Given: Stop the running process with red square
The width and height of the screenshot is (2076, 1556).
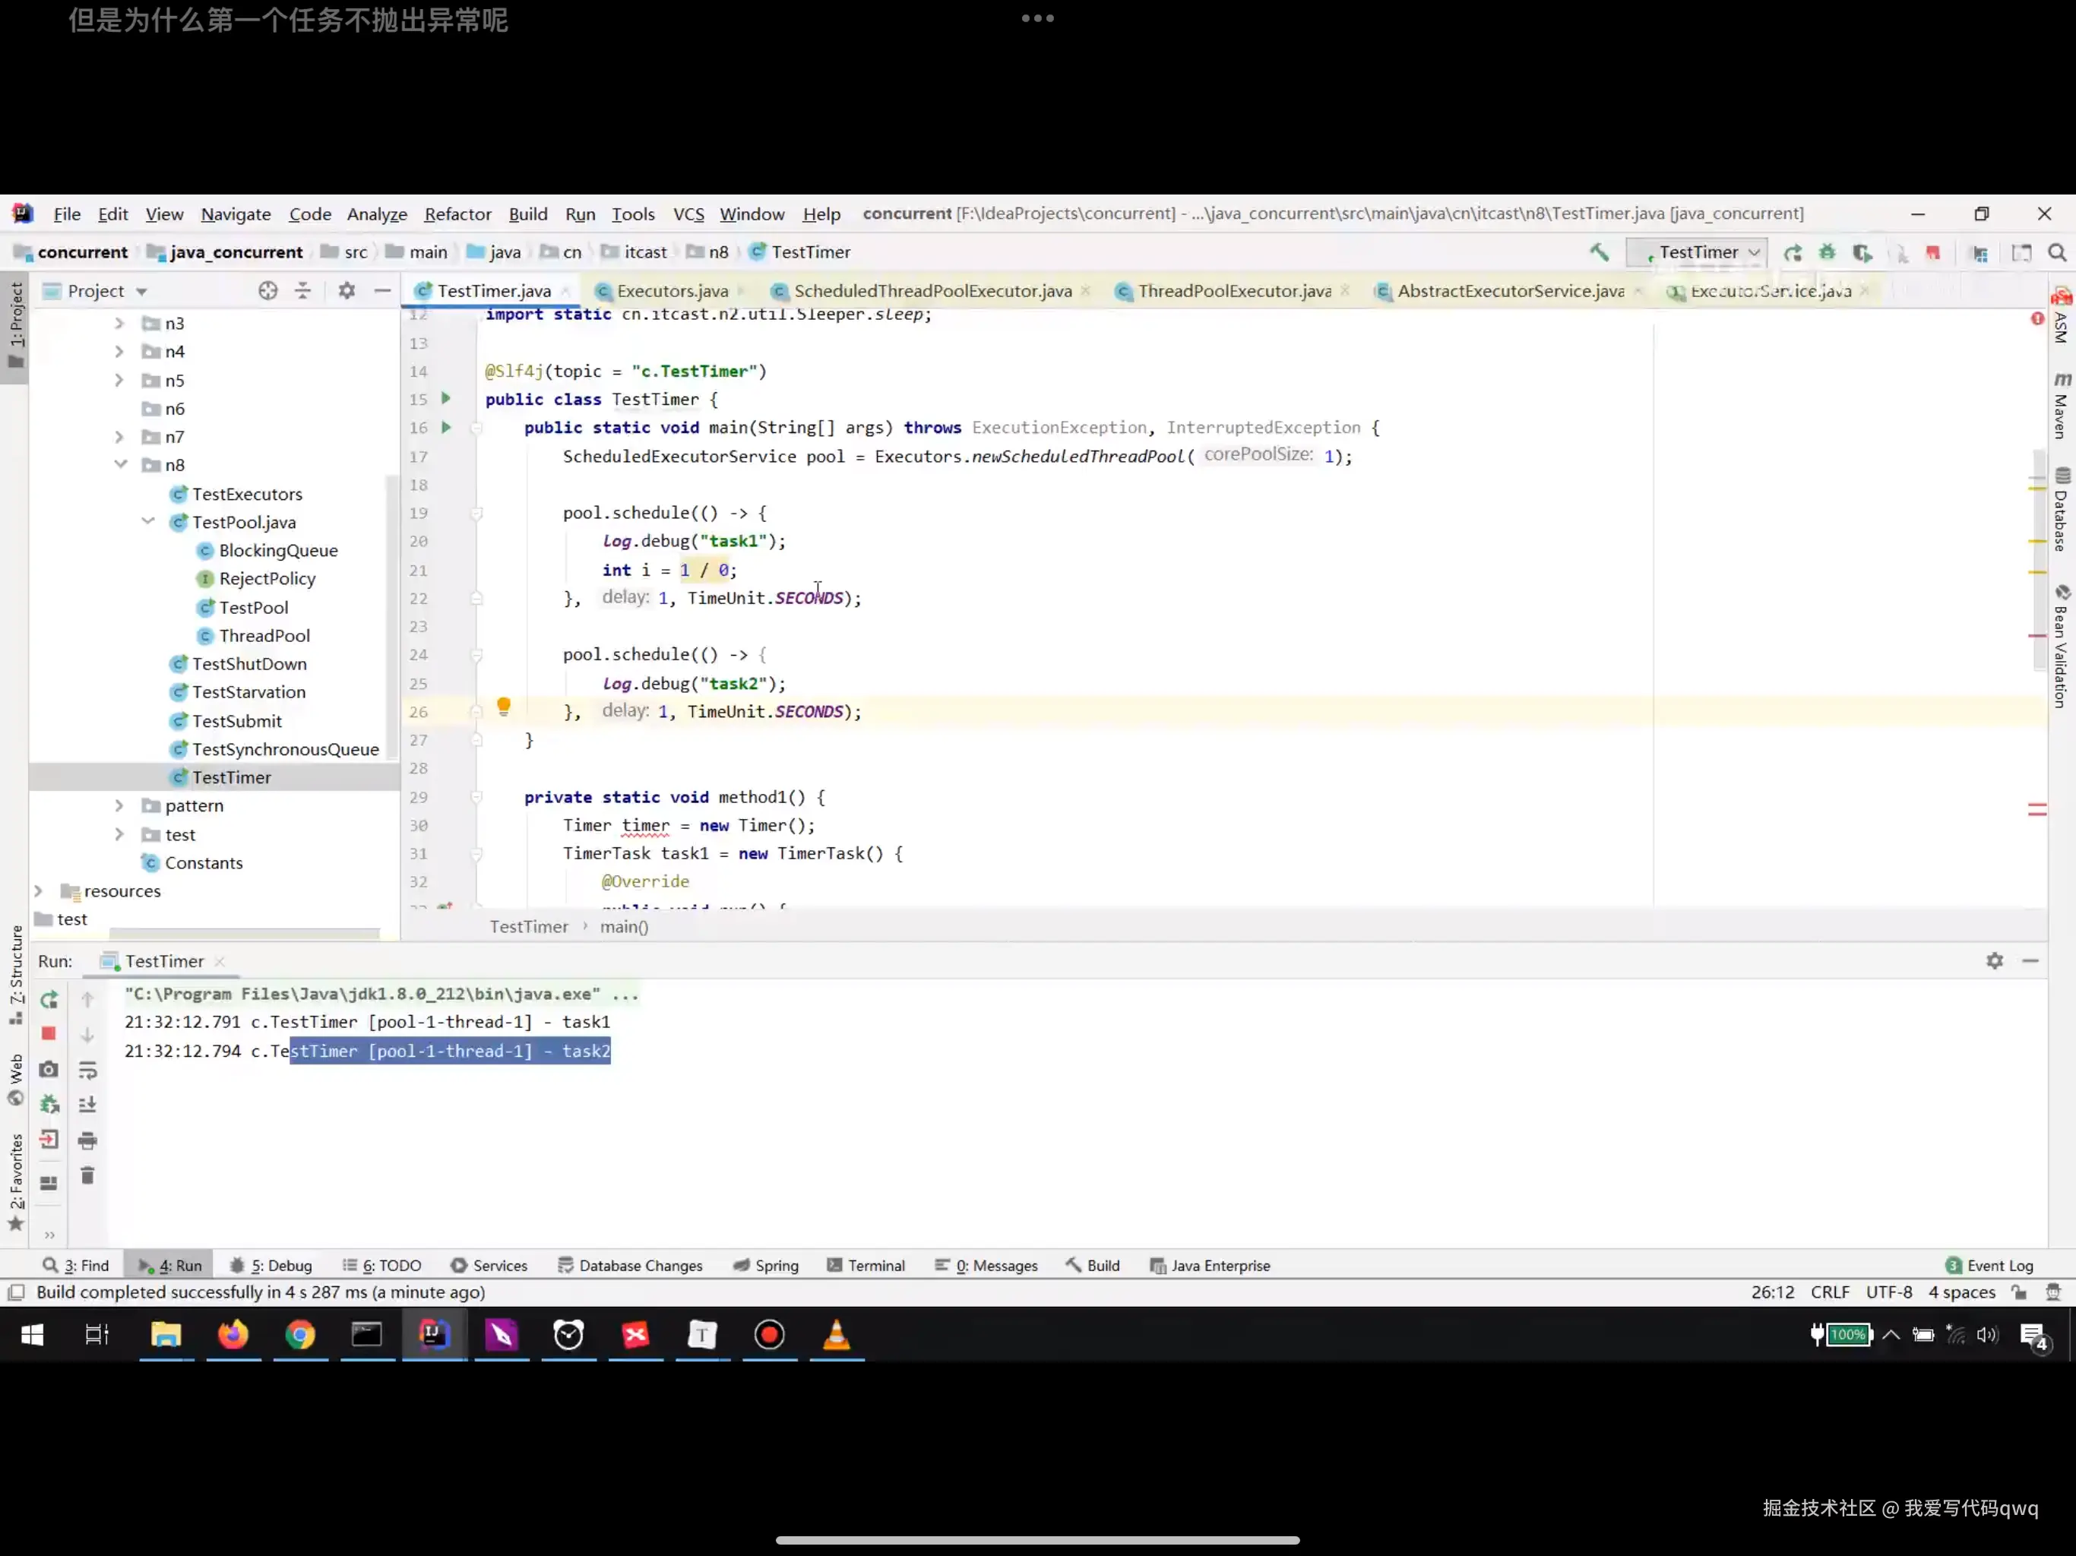Looking at the screenshot, I should 49,1033.
